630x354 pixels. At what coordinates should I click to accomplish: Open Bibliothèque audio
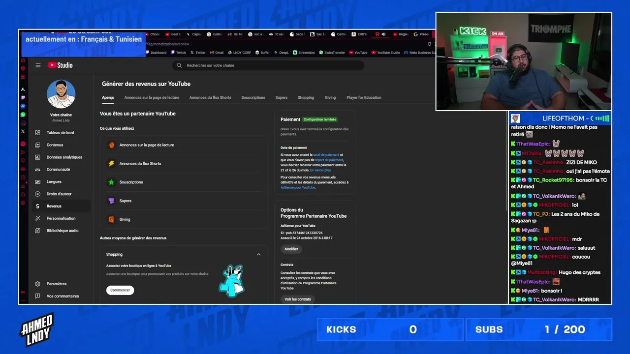coord(61,231)
